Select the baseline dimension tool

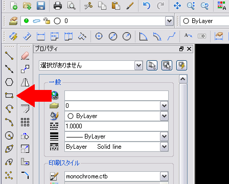pos(55,36)
